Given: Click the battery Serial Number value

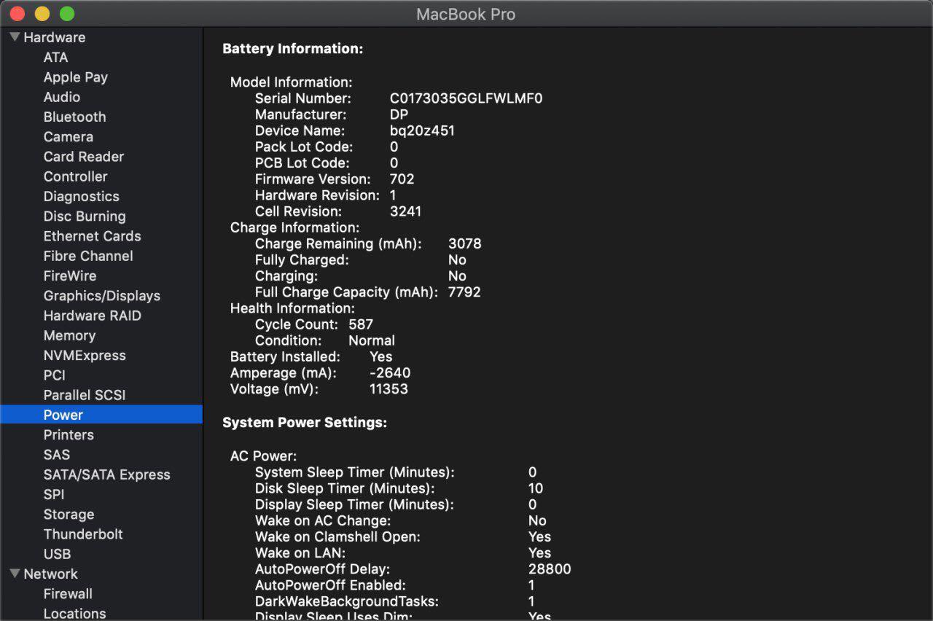Looking at the screenshot, I should pyautogui.click(x=466, y=98).
